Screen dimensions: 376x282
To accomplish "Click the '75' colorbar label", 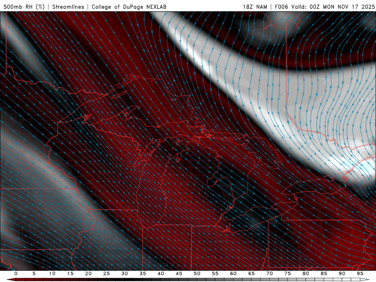I will (288, 274).
